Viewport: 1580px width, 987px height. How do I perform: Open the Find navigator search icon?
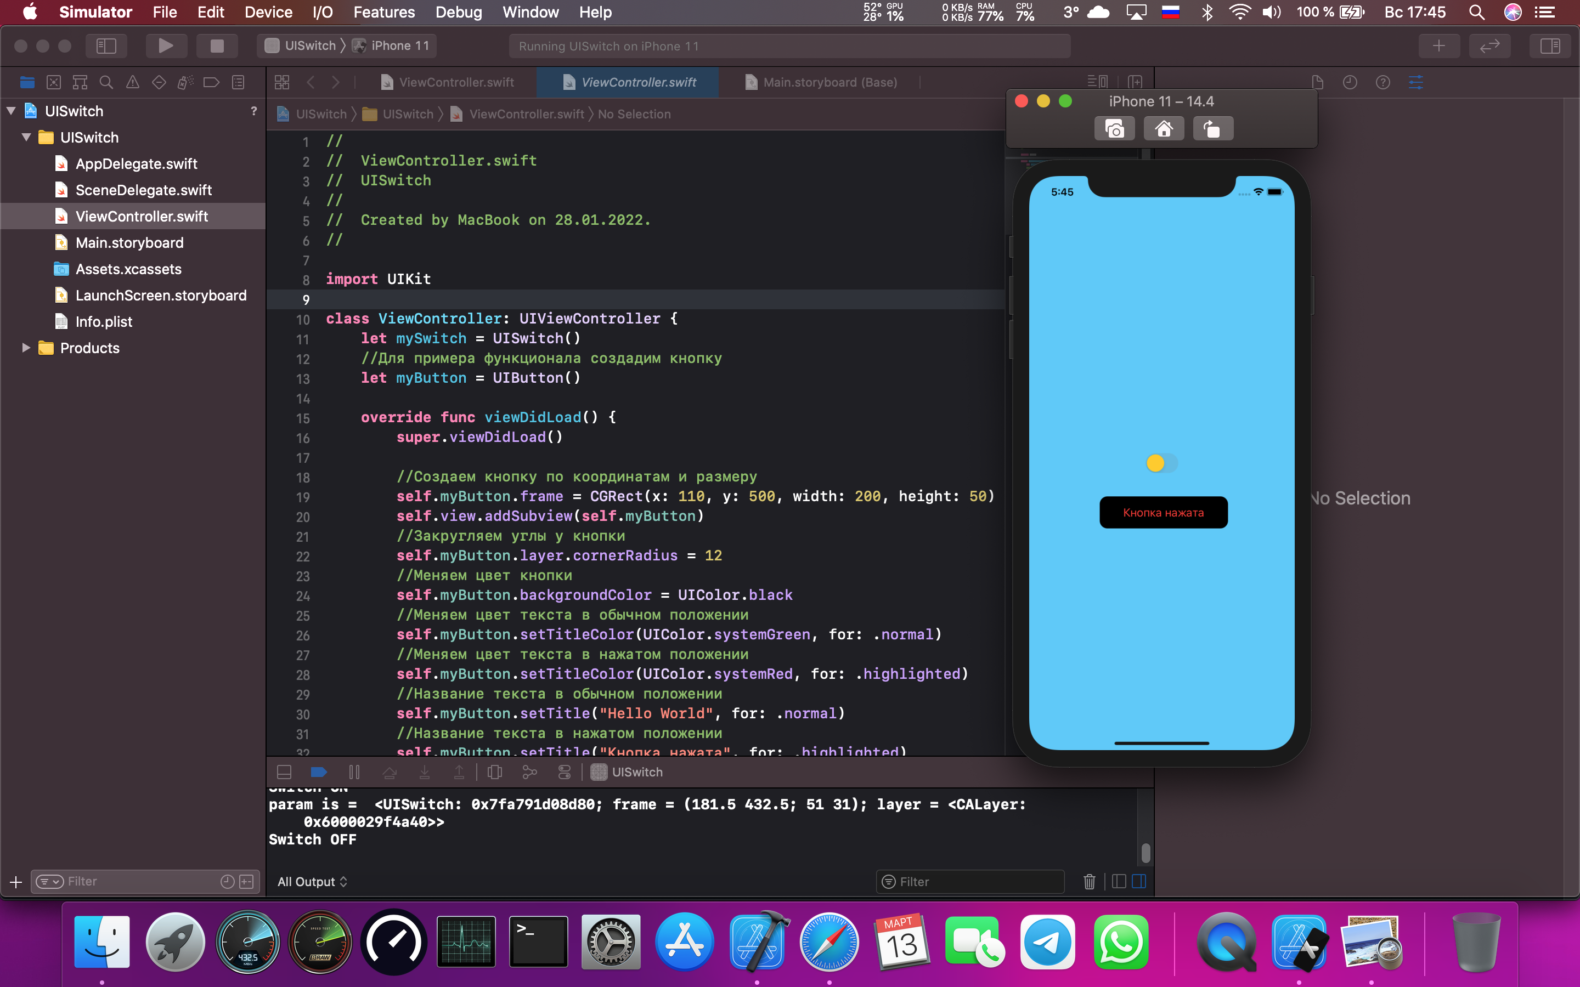106,82
